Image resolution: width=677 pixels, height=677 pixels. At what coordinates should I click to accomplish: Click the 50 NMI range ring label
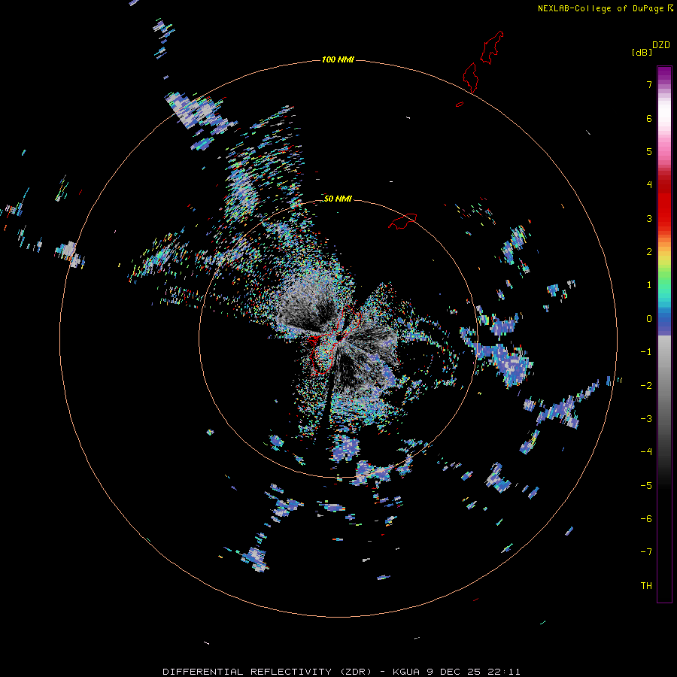tap(338, 199)
